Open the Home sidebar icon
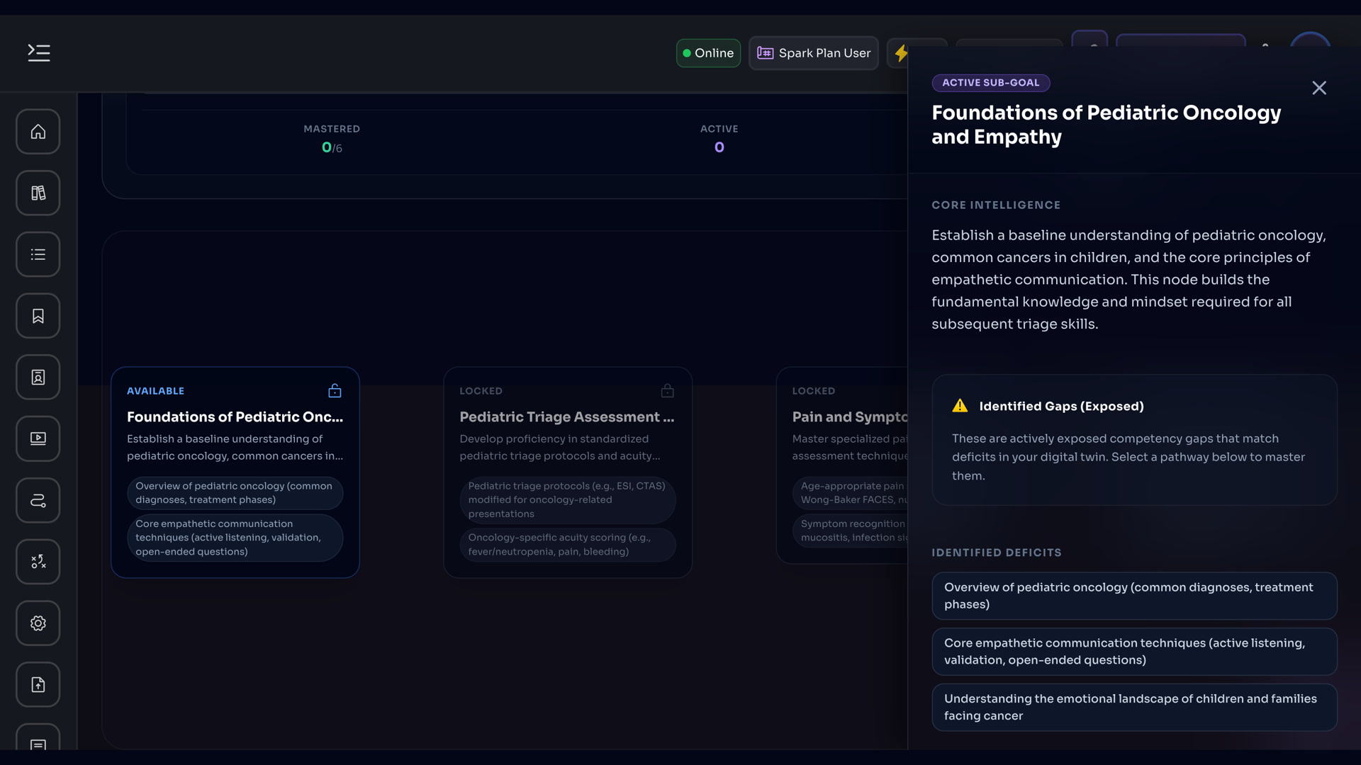1361x765 pixels. [x=38, y=132]
